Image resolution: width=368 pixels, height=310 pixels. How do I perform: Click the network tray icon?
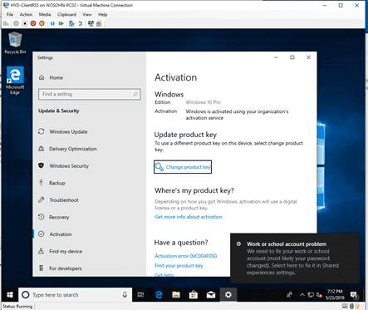tap(311, 295)
